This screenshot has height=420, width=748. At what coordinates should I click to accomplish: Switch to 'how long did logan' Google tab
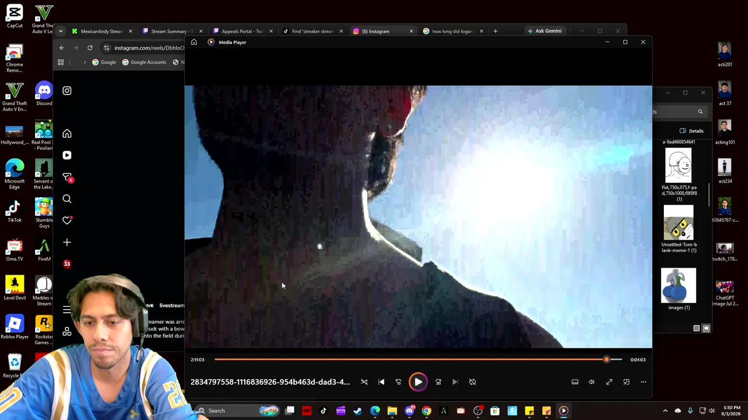(452, 32)
